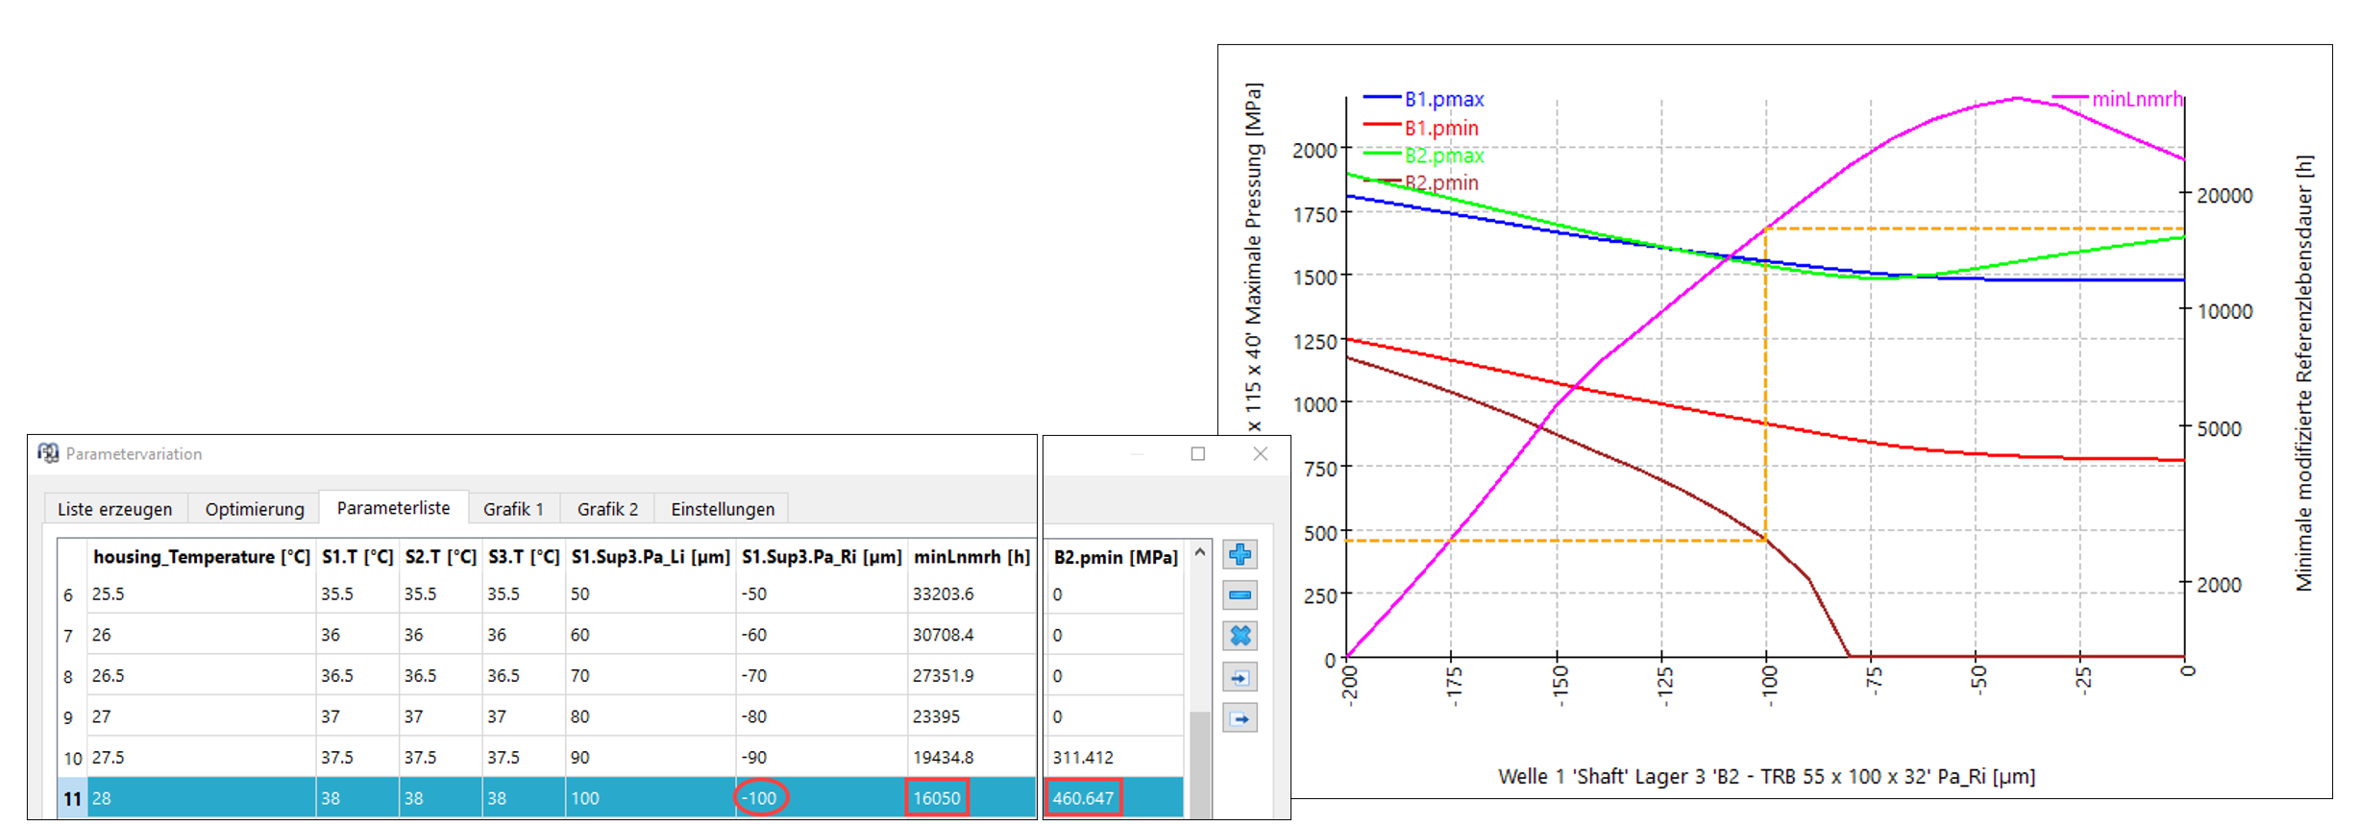Open the Einstellungen tab
Image resolution: width=2358 pixels, height=824 pixels.
click(722, 509)
